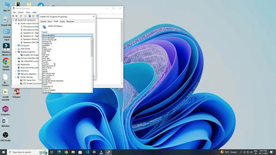Open File Explorer from the taskbar

pyautogui.click(x=73, y=152)
